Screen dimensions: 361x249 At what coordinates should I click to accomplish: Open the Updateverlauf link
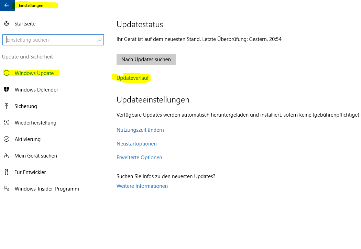(133, 78)
